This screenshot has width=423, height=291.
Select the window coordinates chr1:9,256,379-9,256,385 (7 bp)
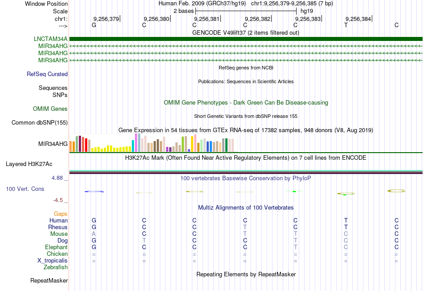click(x=292, y=4)
